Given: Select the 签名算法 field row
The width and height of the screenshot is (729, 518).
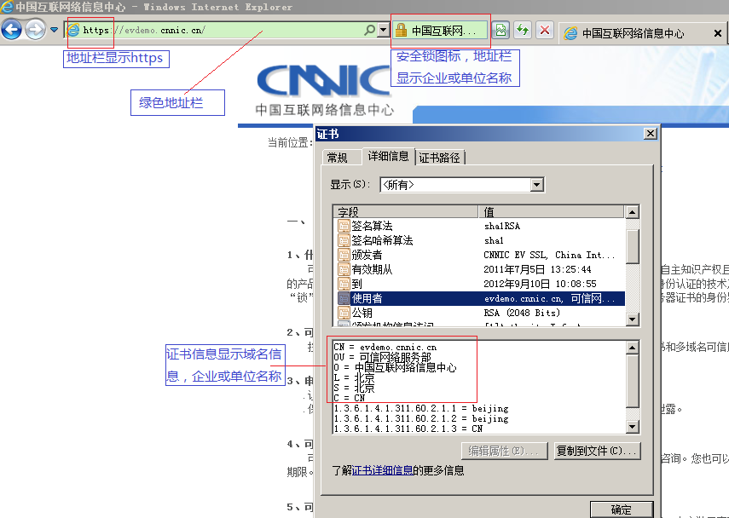Looking at the screenshot, I should 479,227.
